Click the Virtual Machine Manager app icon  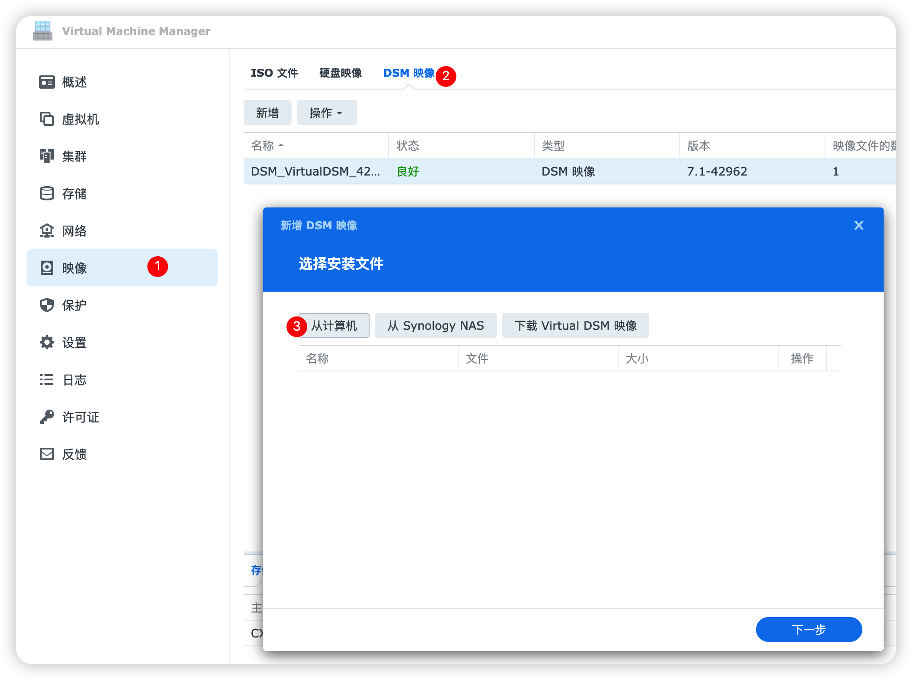[43, 31]
